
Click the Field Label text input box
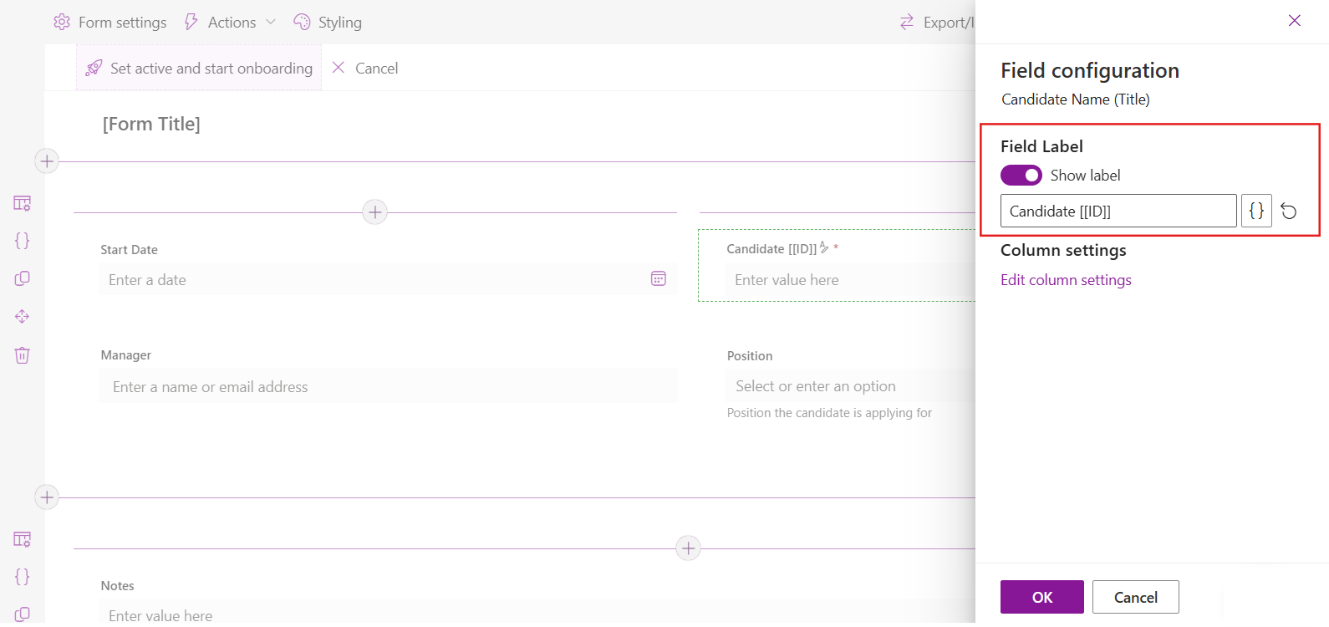(x=1118, y=212)
